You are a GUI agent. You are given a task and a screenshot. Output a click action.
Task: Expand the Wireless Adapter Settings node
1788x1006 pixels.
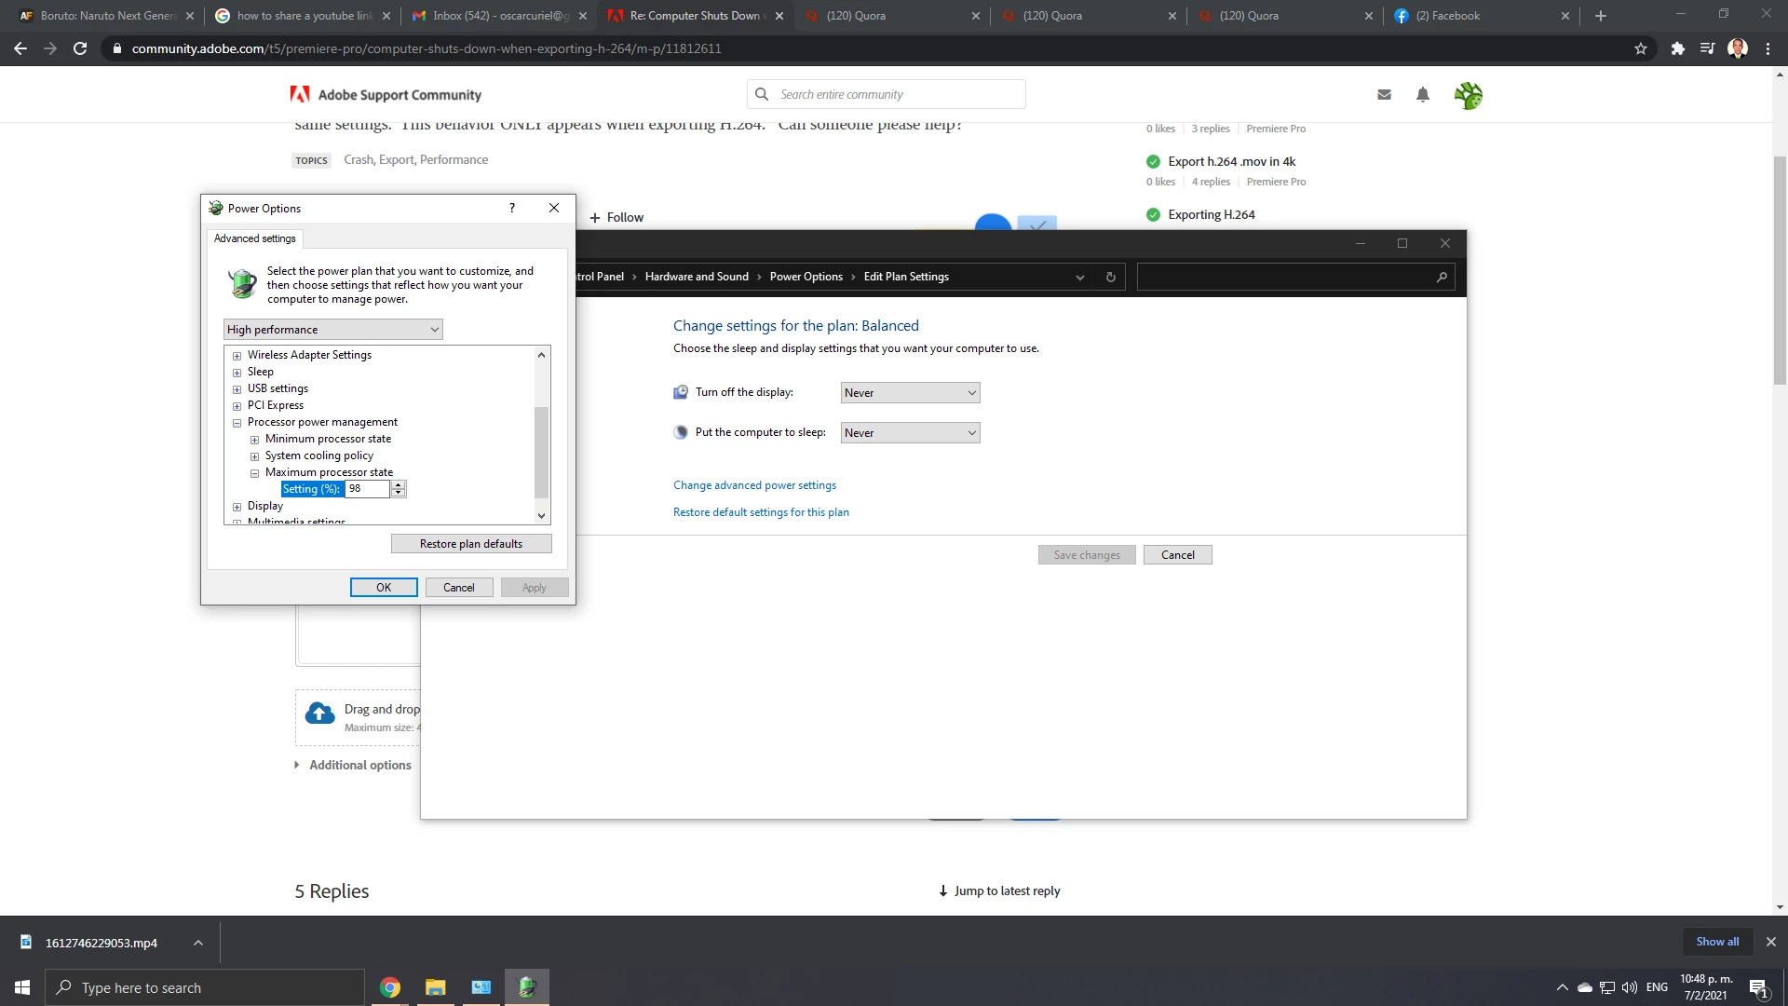click(x=237, y=356)
